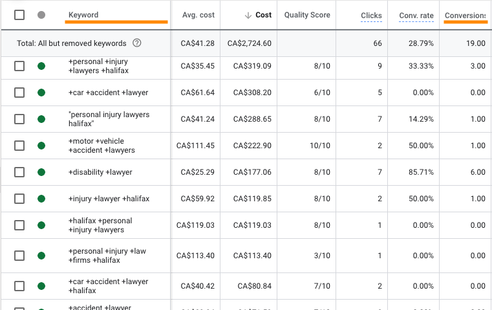Click the sort arrow next to Cost

click(x=248, y=15)
